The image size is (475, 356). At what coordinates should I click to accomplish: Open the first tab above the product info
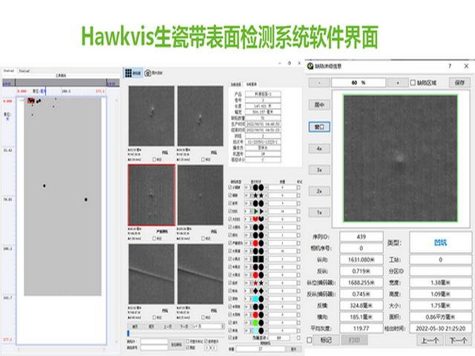tap(236, 84)
